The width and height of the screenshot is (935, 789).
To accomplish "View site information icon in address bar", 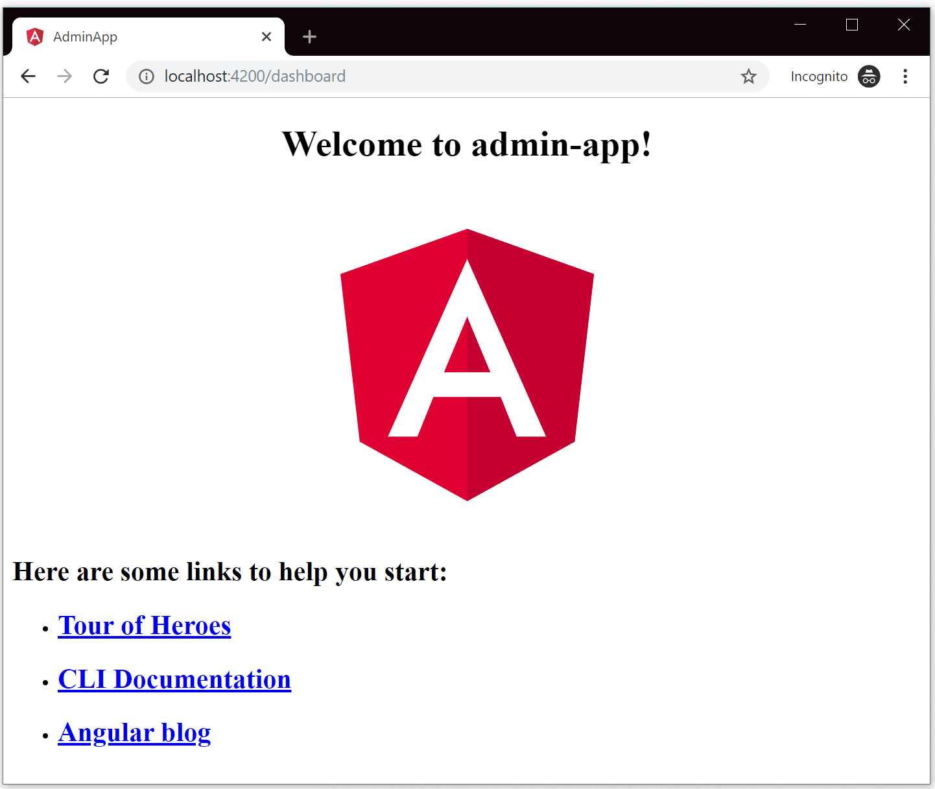I will point(147,77).
